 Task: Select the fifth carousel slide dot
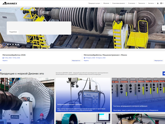click(16, 44)
